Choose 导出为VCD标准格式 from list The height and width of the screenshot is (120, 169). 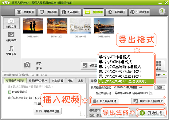click(x=126, y=57)
